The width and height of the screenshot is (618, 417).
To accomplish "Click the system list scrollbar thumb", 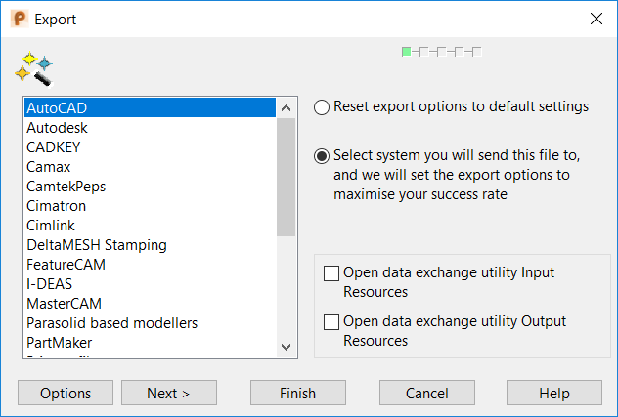I will (286, 176).
